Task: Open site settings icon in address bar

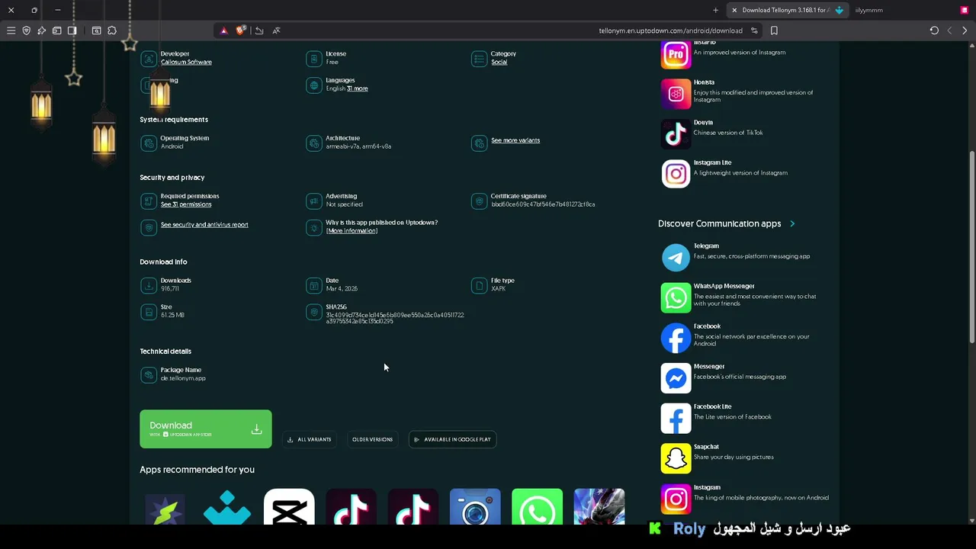Action: [x=754, y=30]
